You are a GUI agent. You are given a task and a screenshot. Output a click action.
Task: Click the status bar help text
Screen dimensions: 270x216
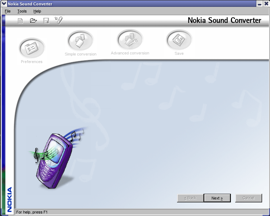(x=32, y=212)
